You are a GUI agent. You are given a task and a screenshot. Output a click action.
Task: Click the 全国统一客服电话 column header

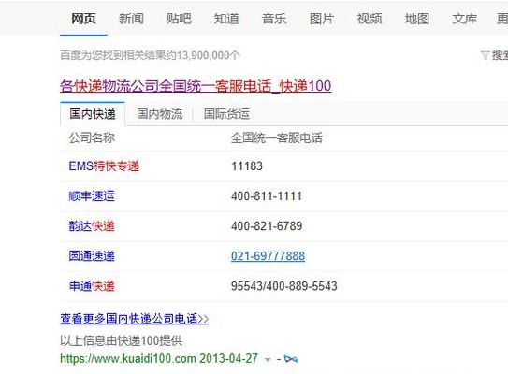click(277, 138)
